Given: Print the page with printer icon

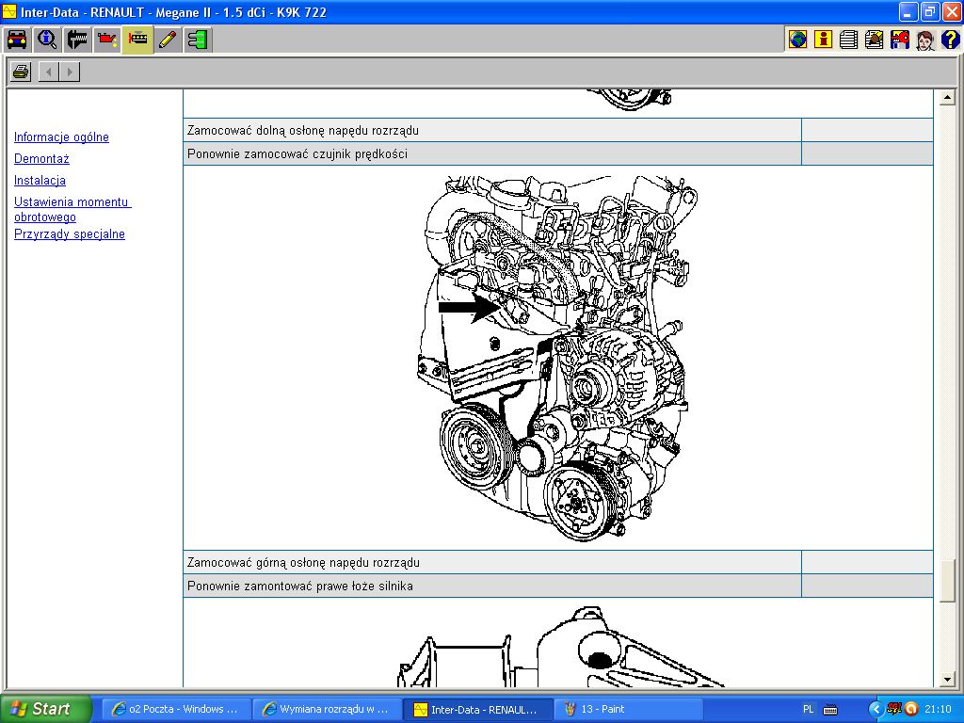Looking at the screenshot, I should point(21,72).
